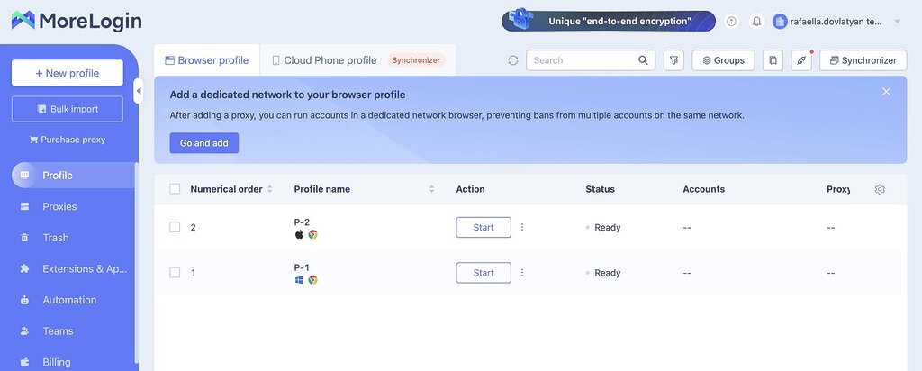922x371 pixels.
Task: Start profile P-1
Action: click(484, 273)
